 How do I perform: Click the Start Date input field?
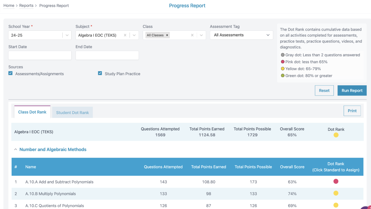click(x=40, y=55)
